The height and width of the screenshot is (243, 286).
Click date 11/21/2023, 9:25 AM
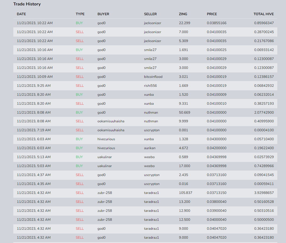(x=34, y=86)
